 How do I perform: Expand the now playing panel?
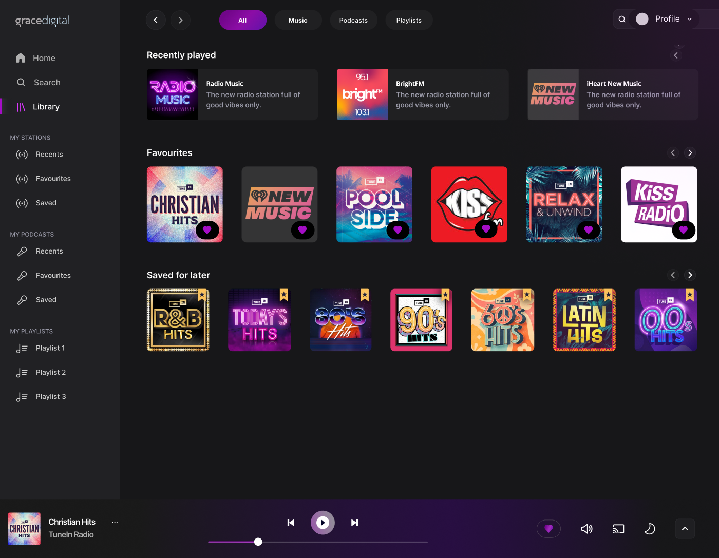[685, 529]
